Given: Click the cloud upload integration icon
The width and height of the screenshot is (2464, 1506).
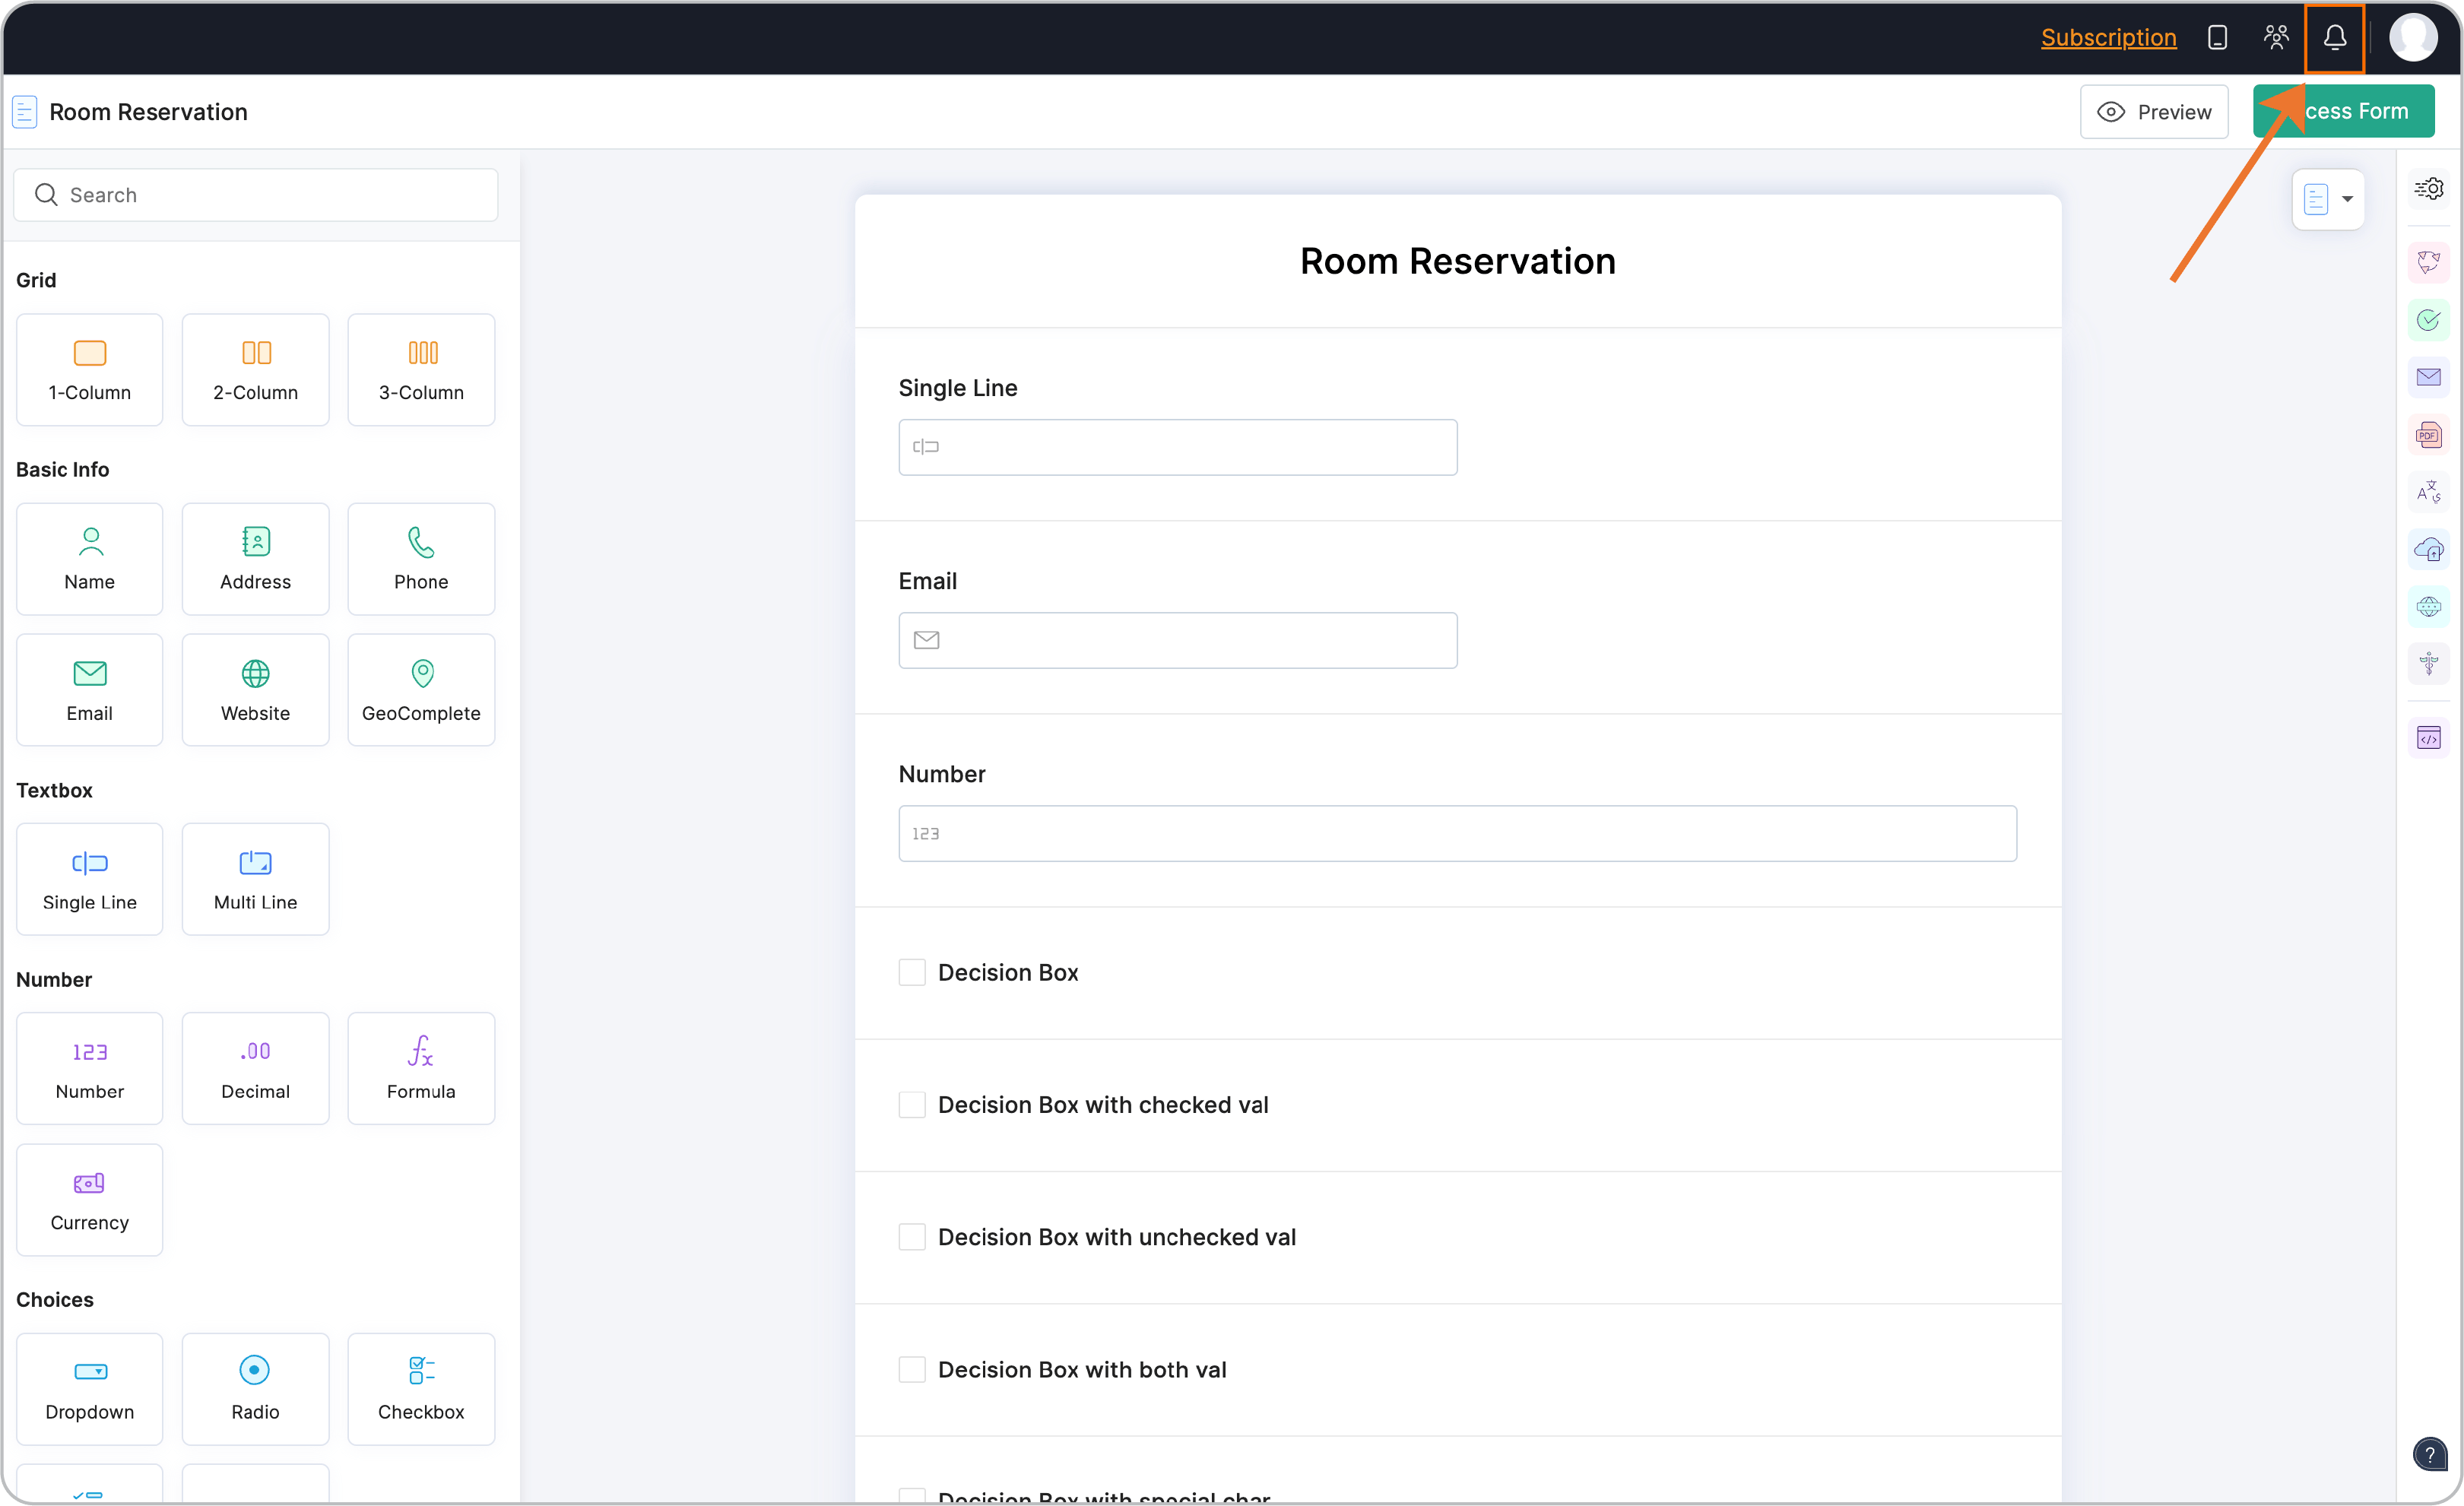Looking at the screenshot, I should tap(2428, 549).
